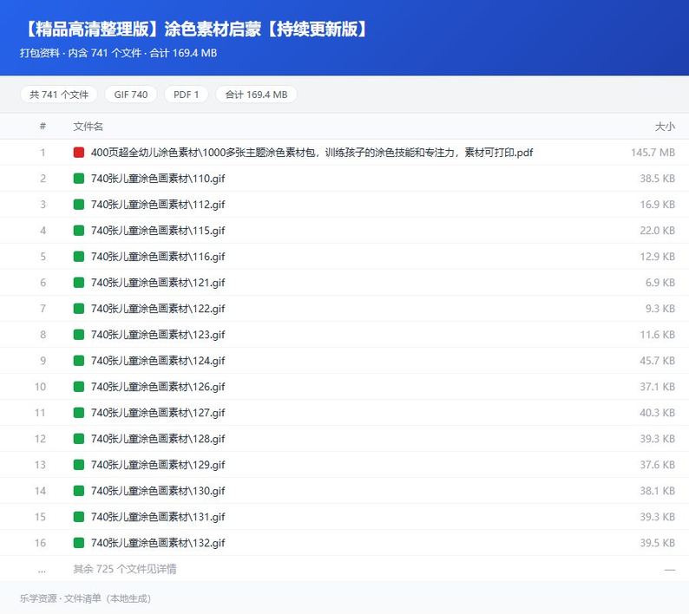Click the '39.5 KB' size value

[x=658, y=543]
